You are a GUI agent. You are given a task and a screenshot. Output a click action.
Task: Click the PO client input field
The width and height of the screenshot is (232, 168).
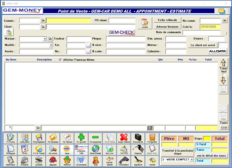(x=122, y=20)
